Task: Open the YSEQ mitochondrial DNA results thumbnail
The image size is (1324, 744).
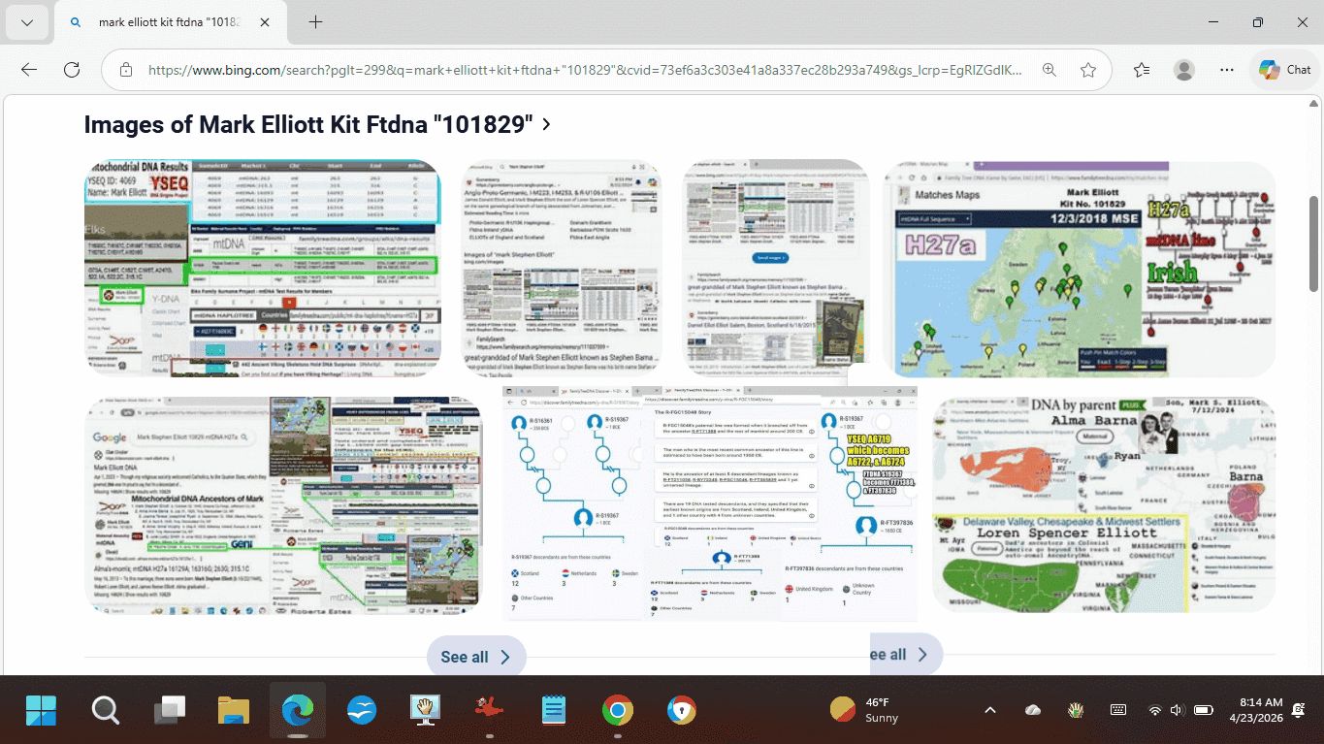Action: (262, 268)
